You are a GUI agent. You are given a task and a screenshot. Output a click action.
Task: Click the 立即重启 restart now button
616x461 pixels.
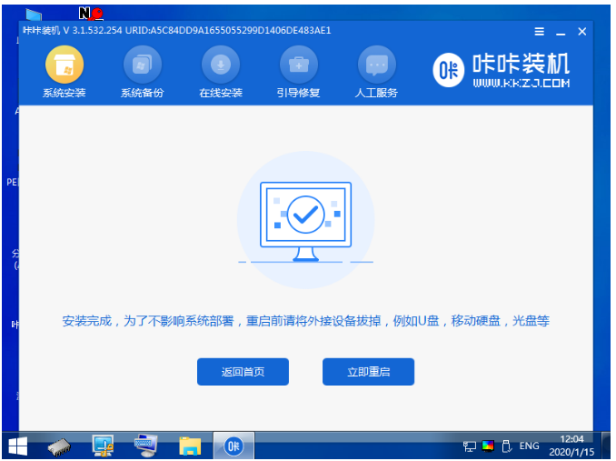click(x=368, y=372)
